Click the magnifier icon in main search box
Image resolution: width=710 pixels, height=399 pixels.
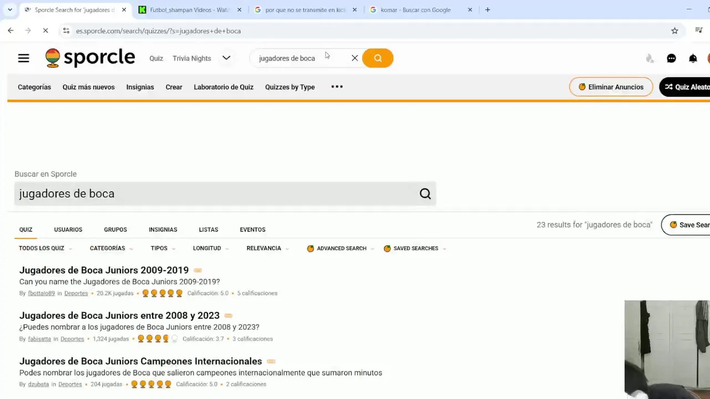click(x=425, y=193)
